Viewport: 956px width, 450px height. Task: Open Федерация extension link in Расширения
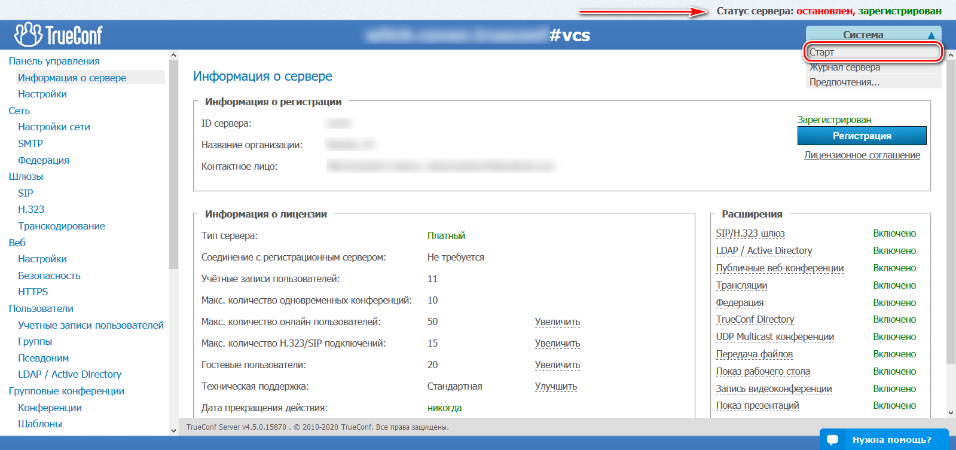[740, 302]
